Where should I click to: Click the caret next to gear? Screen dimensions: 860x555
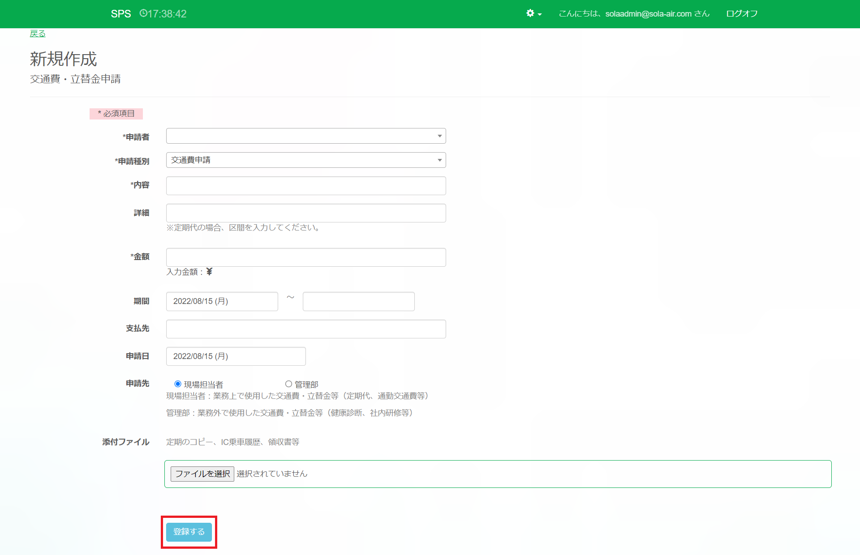(x=540, y=14)
